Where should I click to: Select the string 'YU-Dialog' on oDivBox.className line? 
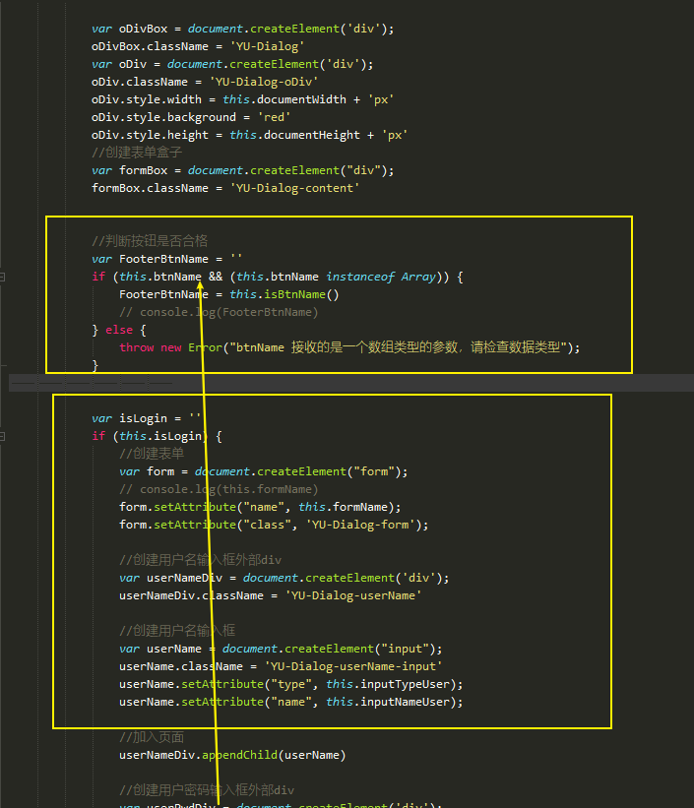[x=267, y=46]
